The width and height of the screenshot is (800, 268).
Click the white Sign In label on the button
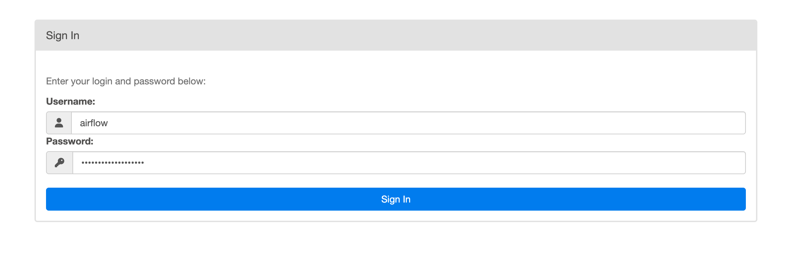click(x=396, y=199)
